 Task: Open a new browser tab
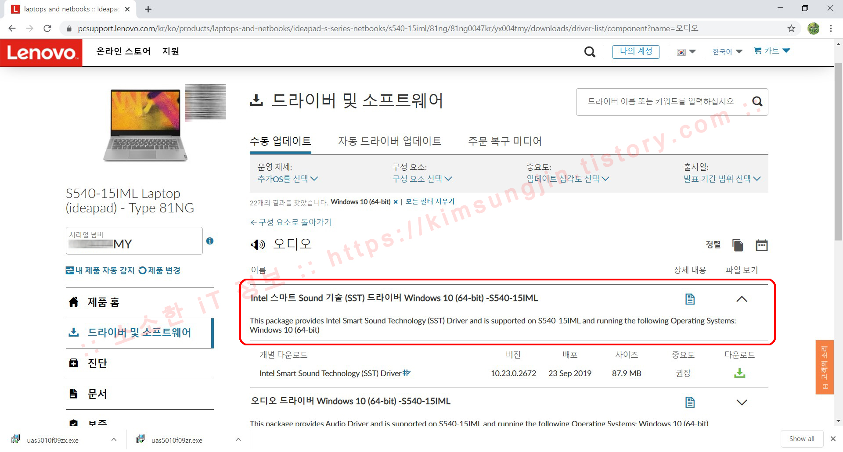(148, 9)
